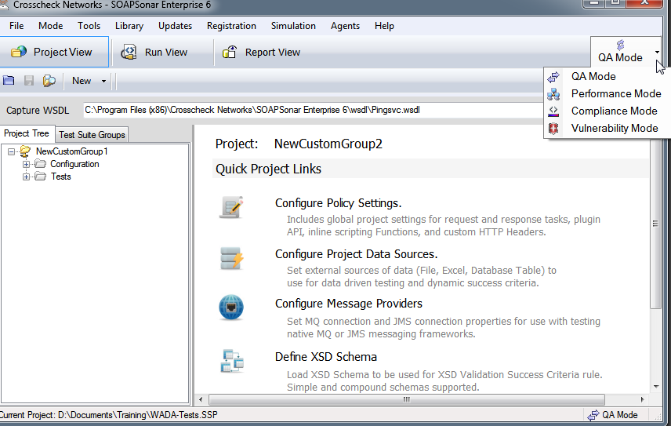Click the Report View icon
671x426 pixels.
[x=230, y=52]
